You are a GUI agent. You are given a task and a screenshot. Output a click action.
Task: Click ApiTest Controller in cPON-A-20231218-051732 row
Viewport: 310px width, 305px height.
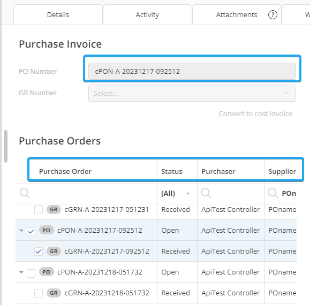click(x=231, y=272)
